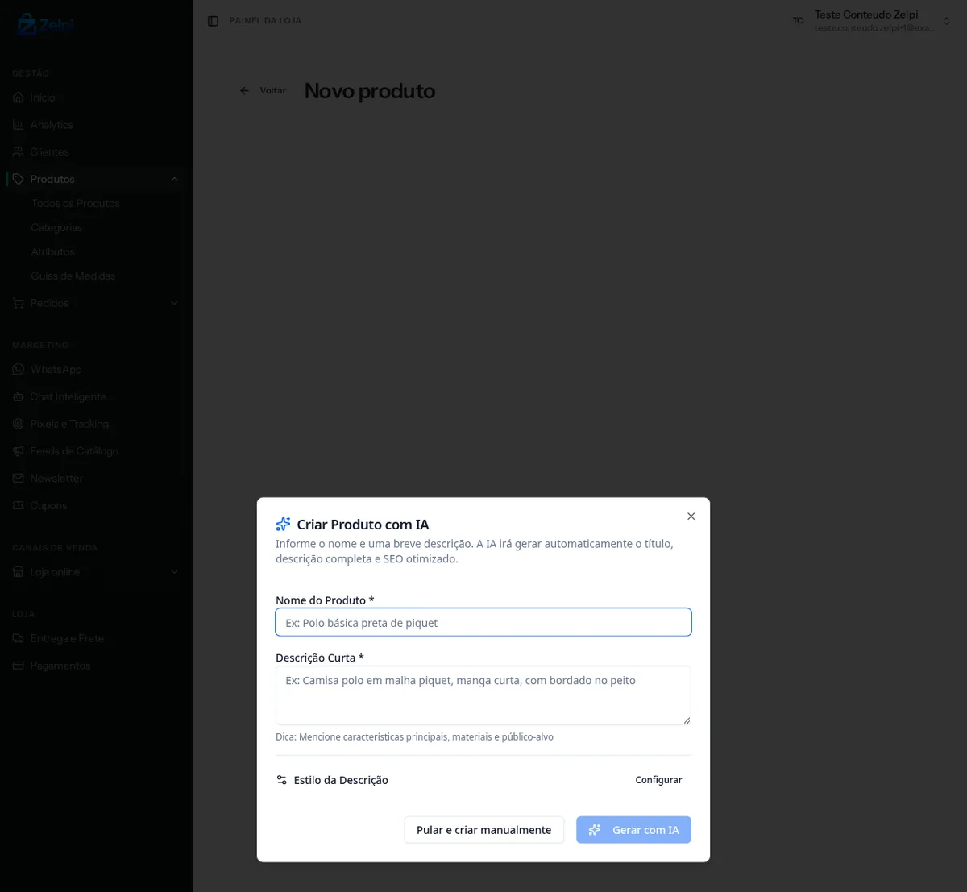Click the Estilo da Descrição sliders icon
This screenshot has width=967, height=892.
(x=282, y=780)
